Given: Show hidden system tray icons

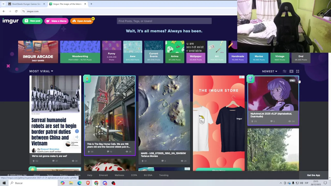Looking at the screenshot, I should pyautogui.click(x=281, y=183).
